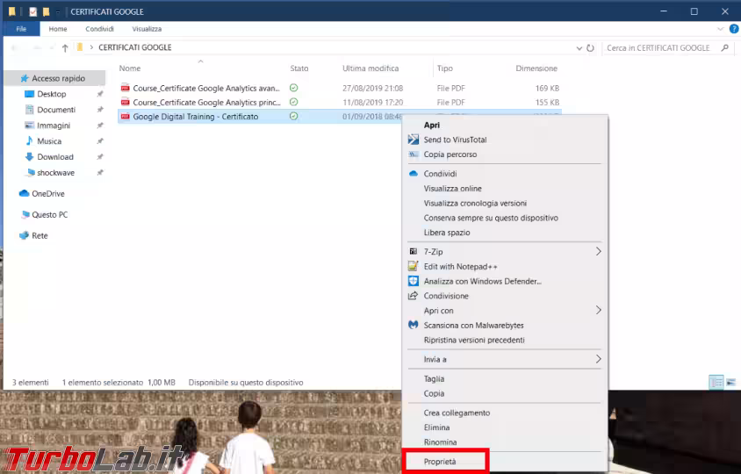Viewport: 741px width, 474px height.
Task: Open the blue File button
Action: (21, 29)
